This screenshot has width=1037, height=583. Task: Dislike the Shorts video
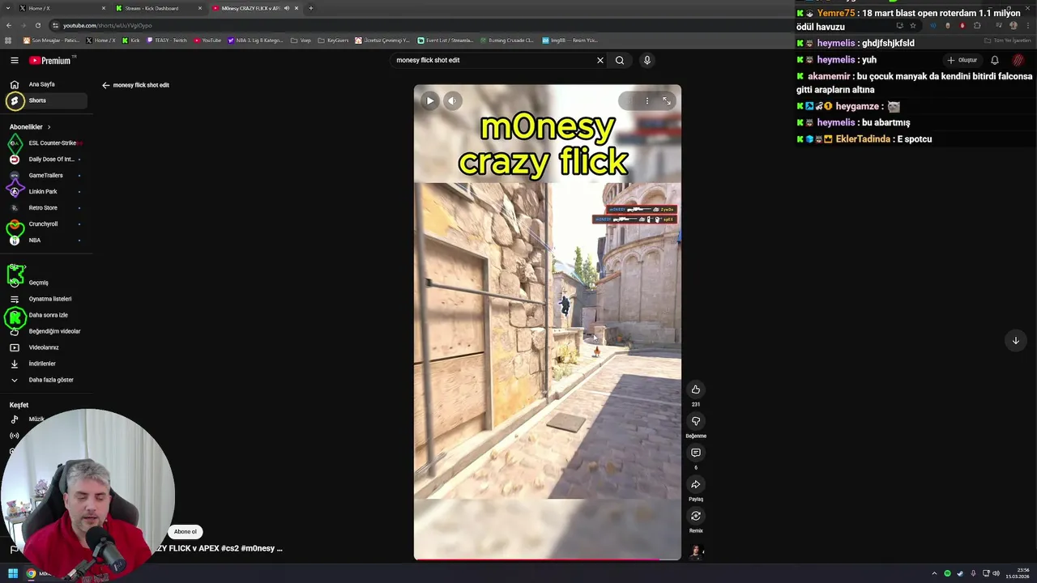pos(695,421)
